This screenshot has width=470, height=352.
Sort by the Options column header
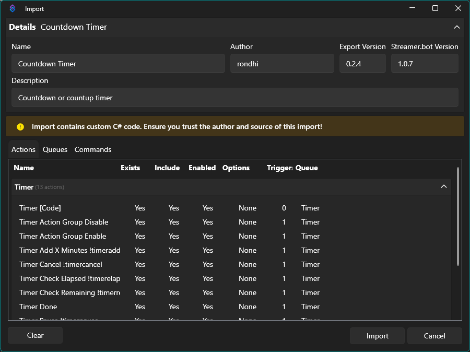pos(236,168)
